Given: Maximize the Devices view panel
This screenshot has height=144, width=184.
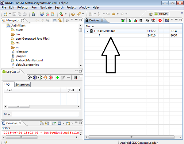Looking at the screenshot, I should (x=180, y=20).
